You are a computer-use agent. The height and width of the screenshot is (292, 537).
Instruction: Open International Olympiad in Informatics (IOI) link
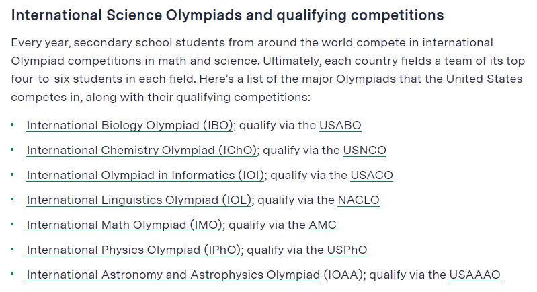[x=146, y=175]
